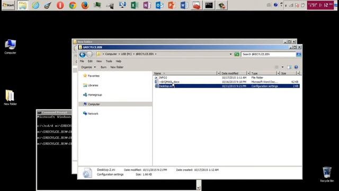Refresh the $RECYLCE.BIN folder view

coord(237,54)
